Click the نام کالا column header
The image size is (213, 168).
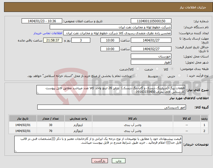pyautogui.click(x=132, y=118)
